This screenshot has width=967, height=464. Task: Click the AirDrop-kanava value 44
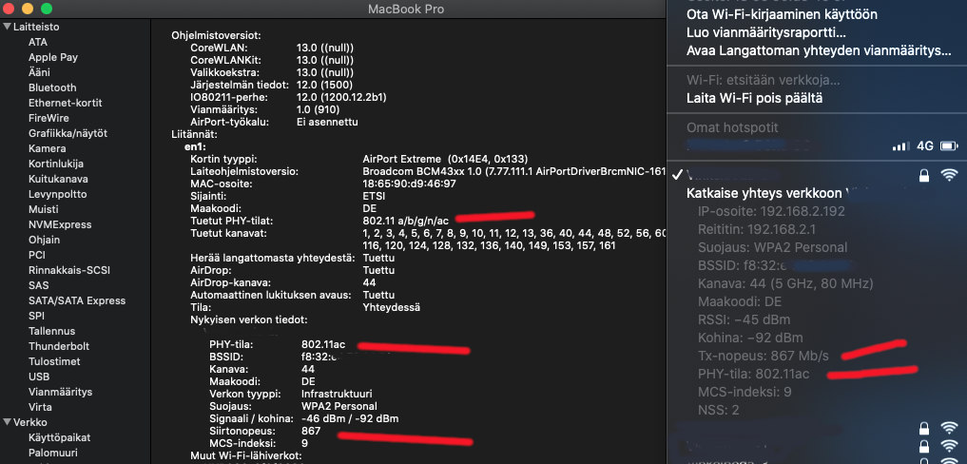click(370, 282)
